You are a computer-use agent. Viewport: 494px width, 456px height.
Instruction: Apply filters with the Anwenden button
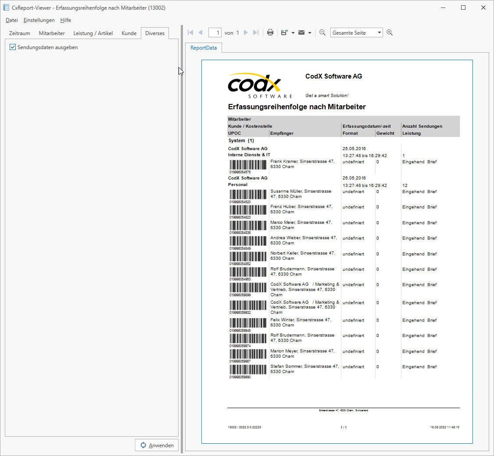tap(157, 445)
